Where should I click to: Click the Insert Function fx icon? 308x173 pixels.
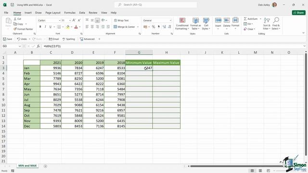(x=38, y=46)
